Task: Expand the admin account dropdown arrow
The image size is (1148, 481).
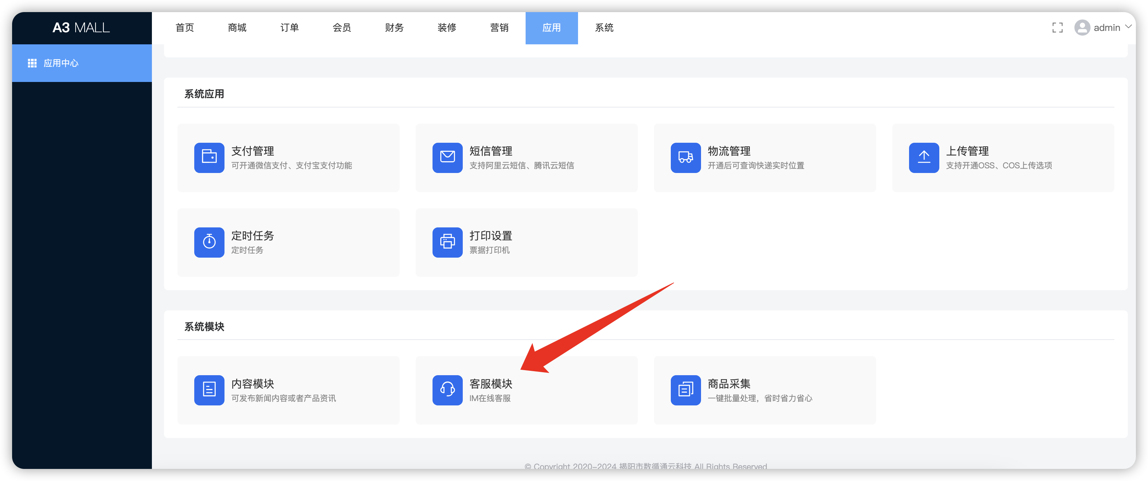Action: (1129, 27)
